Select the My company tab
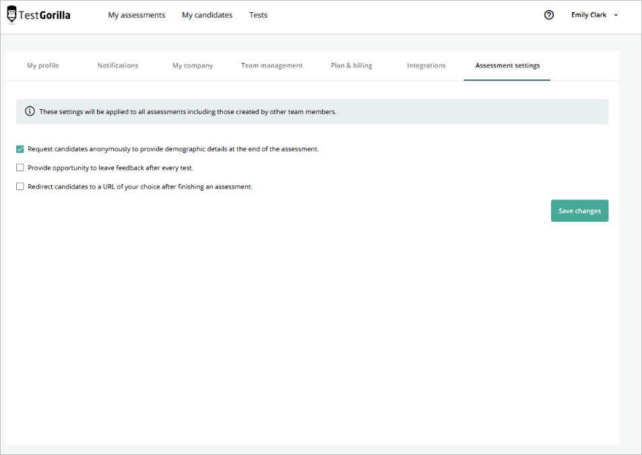642x455 pixels. [x=193, y=65]
